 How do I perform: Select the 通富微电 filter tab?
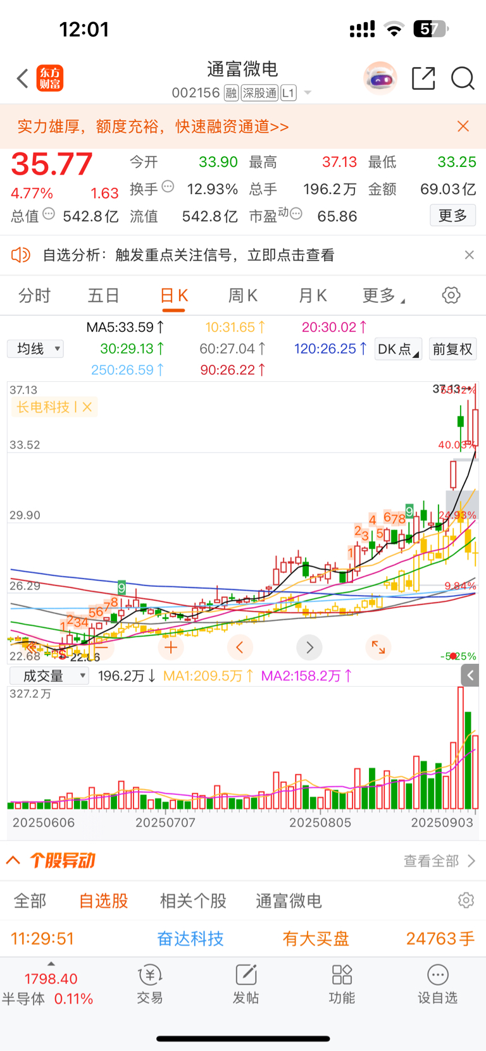289,900
